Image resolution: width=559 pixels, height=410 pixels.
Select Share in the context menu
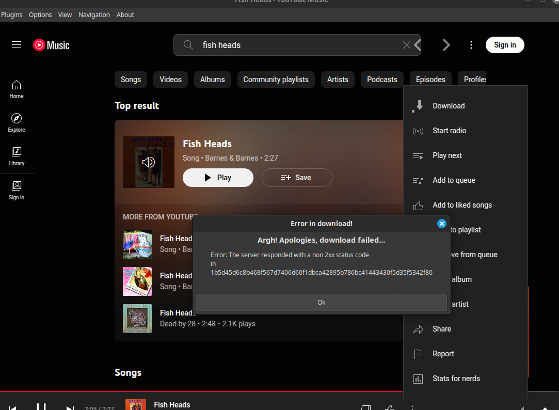(x=466, y=329)
